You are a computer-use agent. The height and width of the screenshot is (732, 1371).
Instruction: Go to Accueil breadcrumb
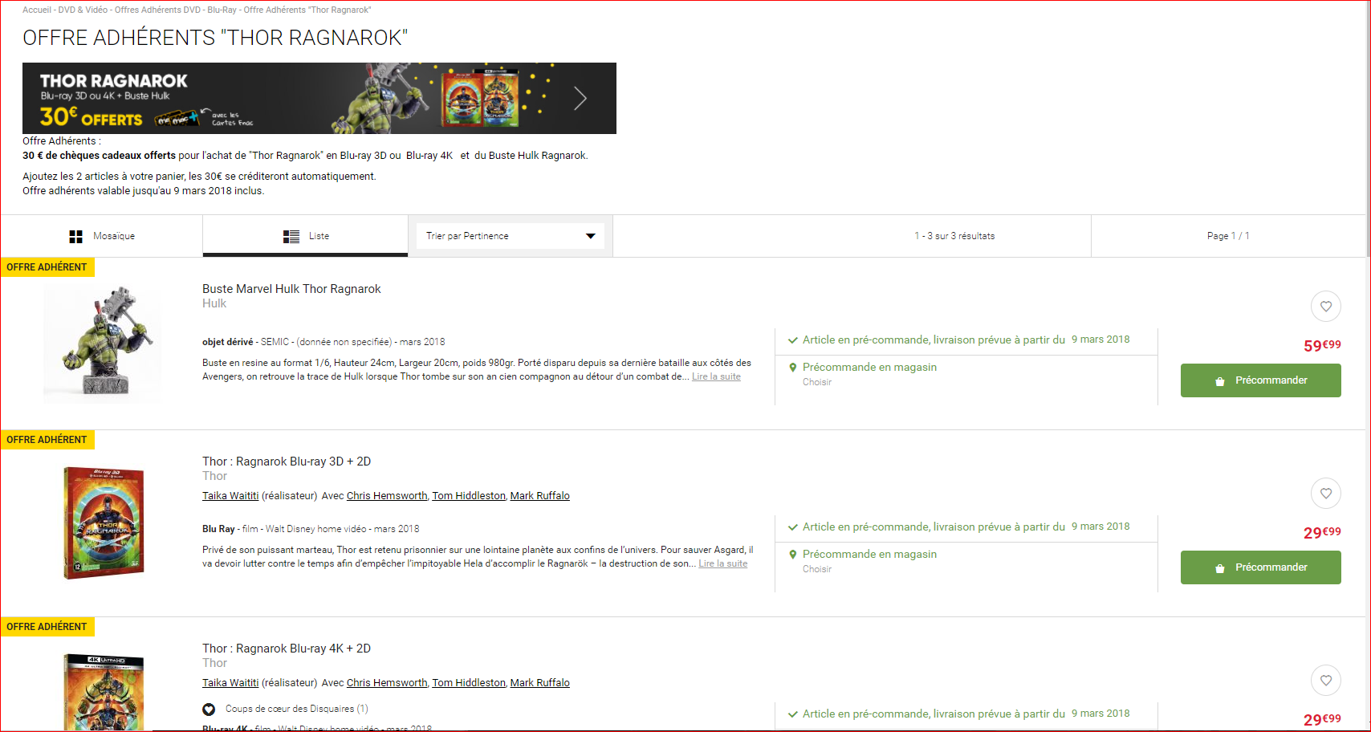tap(36, 10)
